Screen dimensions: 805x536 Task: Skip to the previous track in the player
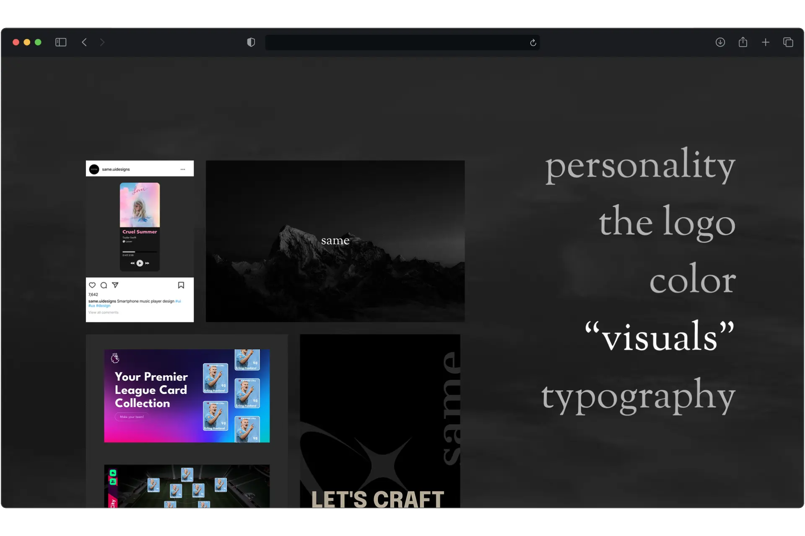(132, 263)
